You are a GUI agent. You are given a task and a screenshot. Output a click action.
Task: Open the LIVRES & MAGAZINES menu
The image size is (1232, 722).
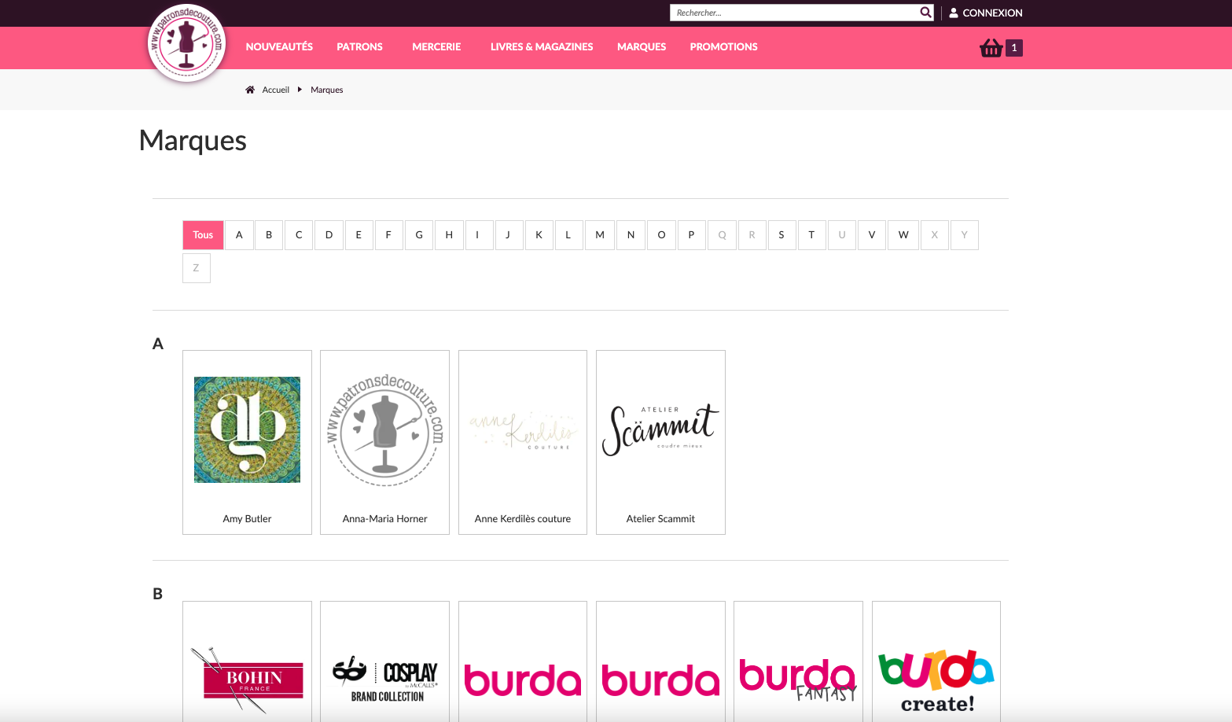click(542, 47)
